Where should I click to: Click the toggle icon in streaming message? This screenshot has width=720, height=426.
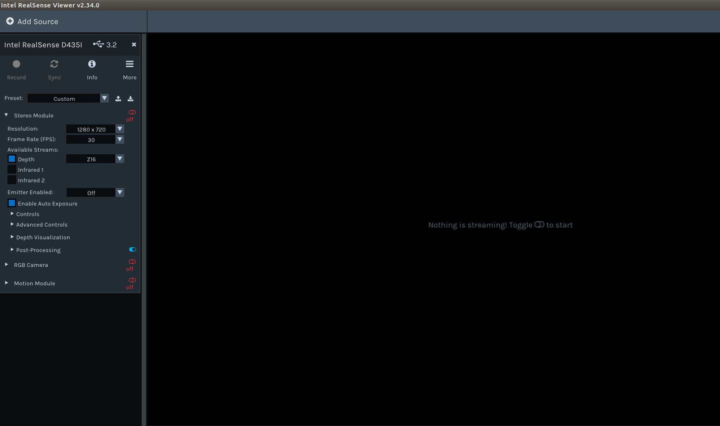(x=539, y=224)
